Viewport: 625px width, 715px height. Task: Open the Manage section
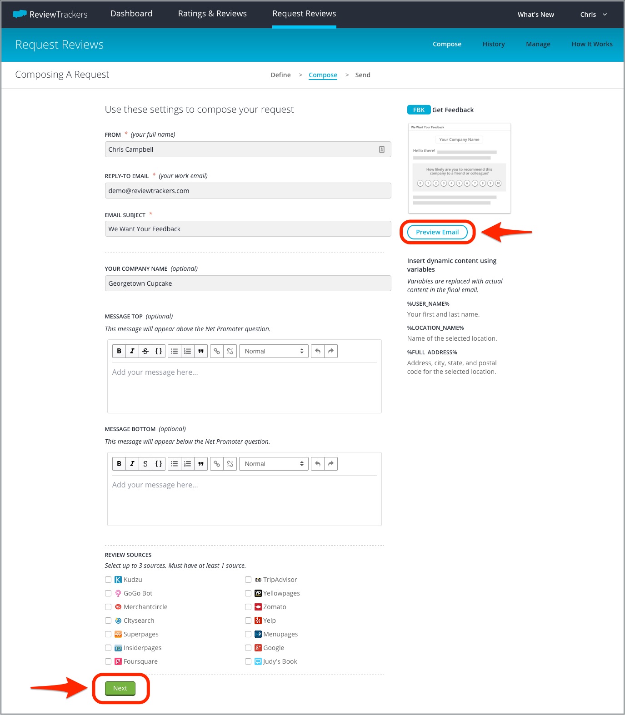coord(538,44)
